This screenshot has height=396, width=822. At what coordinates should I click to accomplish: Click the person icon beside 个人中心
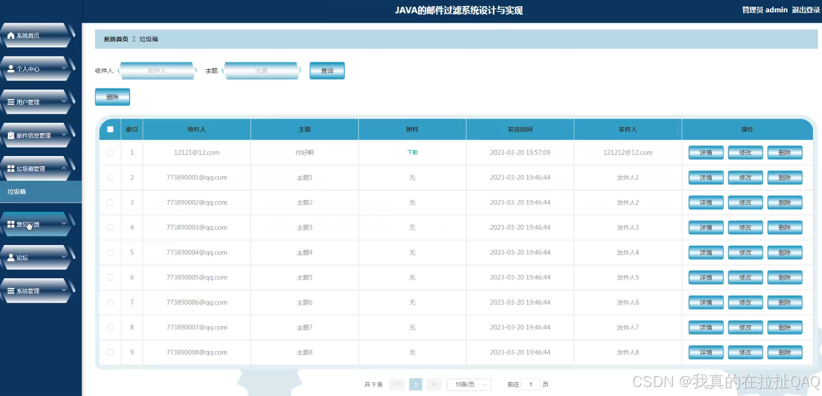tap(11, 69)
